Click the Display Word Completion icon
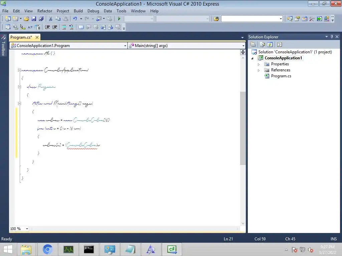The width and height of the screenshot is (342, 256). pos(30,27)
